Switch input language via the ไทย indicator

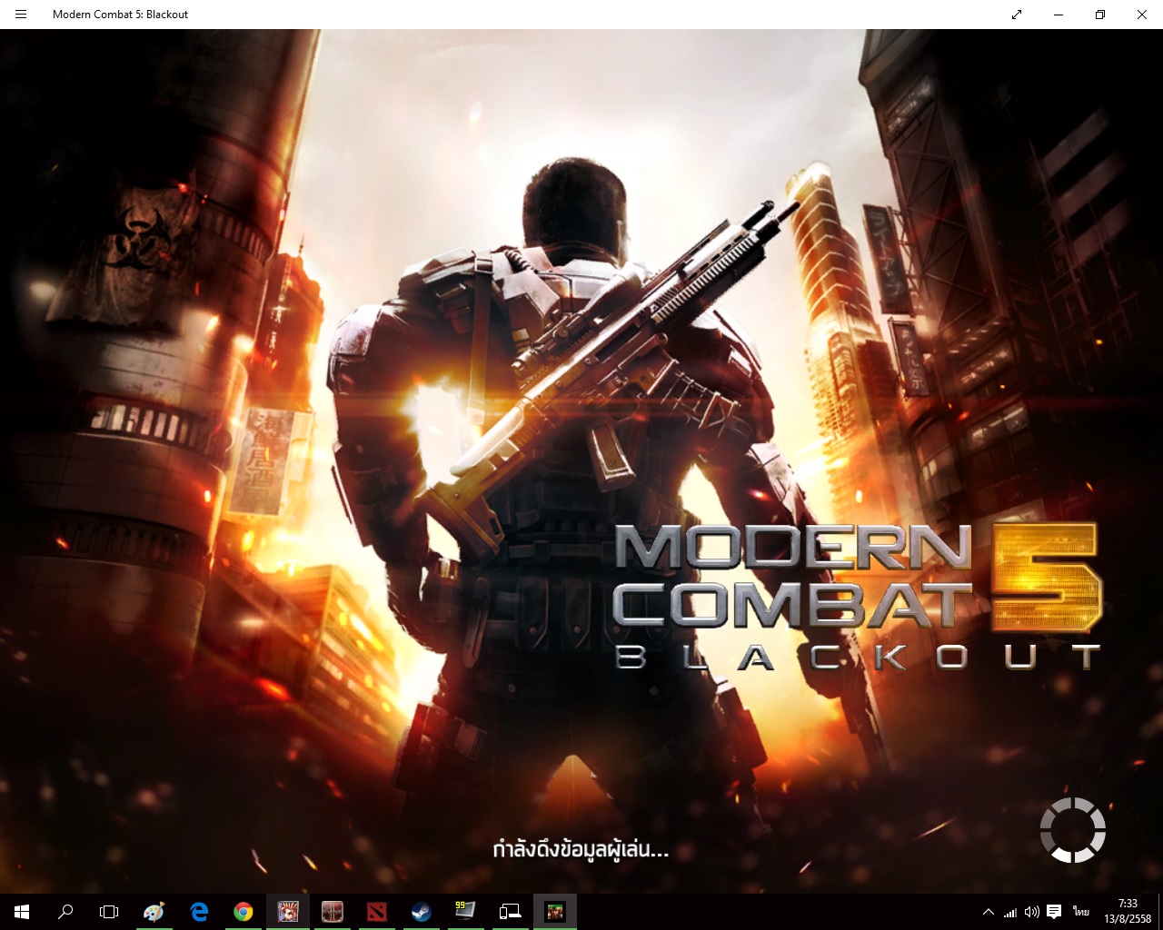1080,912
